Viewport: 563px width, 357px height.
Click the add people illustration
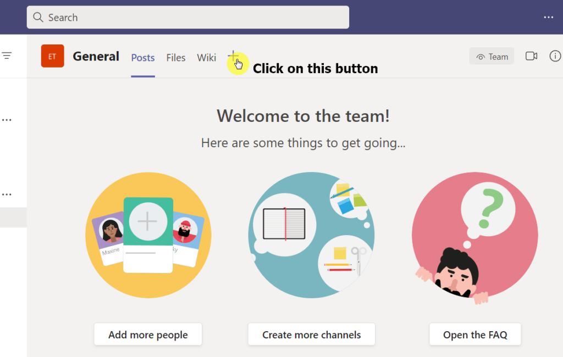pos(148,235)
